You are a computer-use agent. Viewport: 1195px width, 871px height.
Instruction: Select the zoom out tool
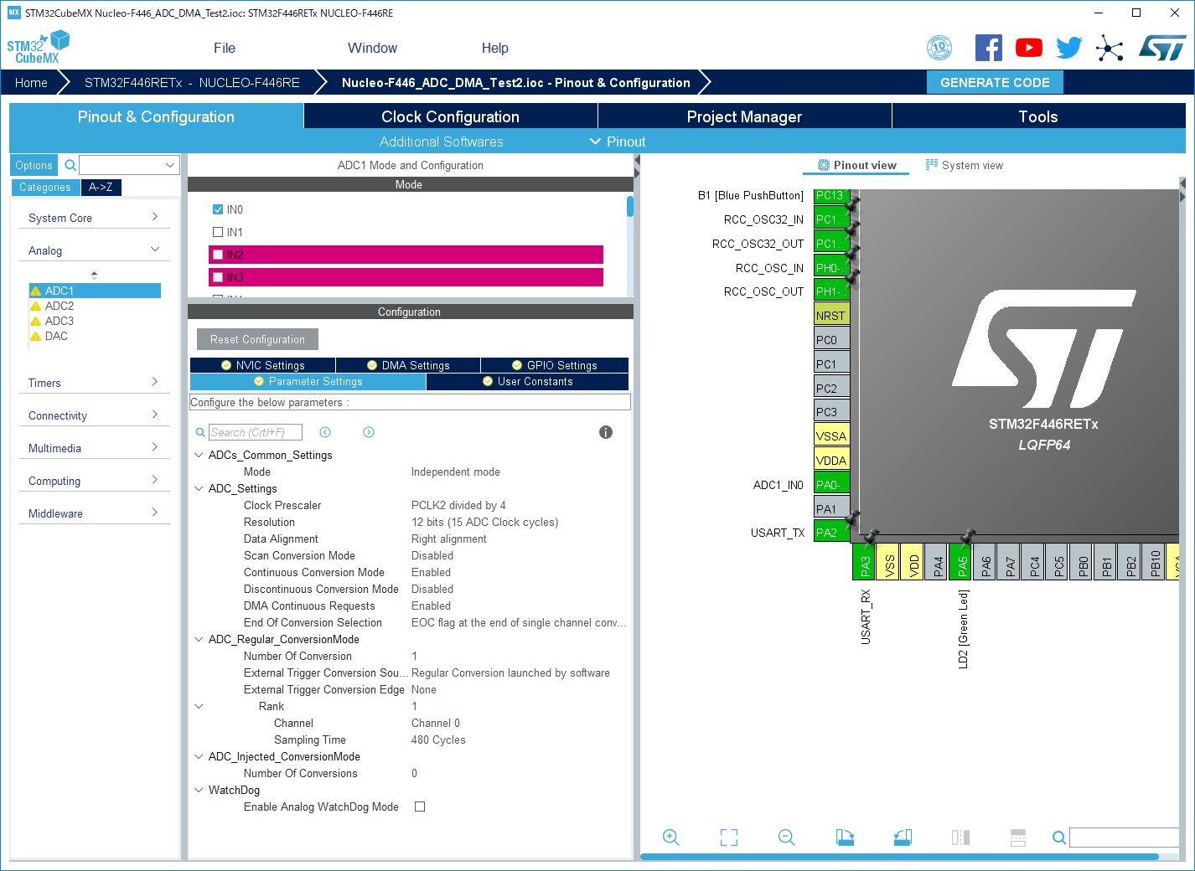[x=786, y=837]
